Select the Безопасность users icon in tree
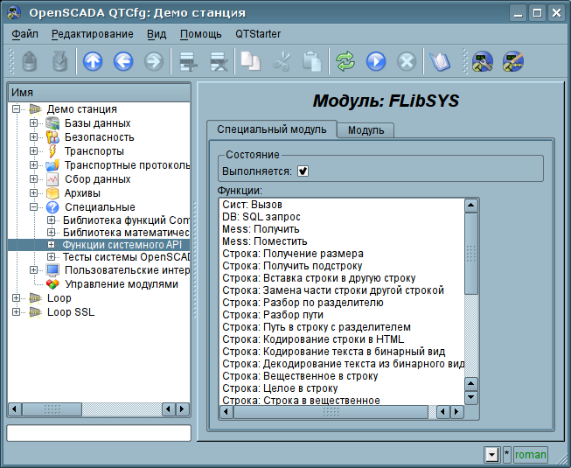The height and width of the screenshot is (468, 571). click(x=52, y=137)
